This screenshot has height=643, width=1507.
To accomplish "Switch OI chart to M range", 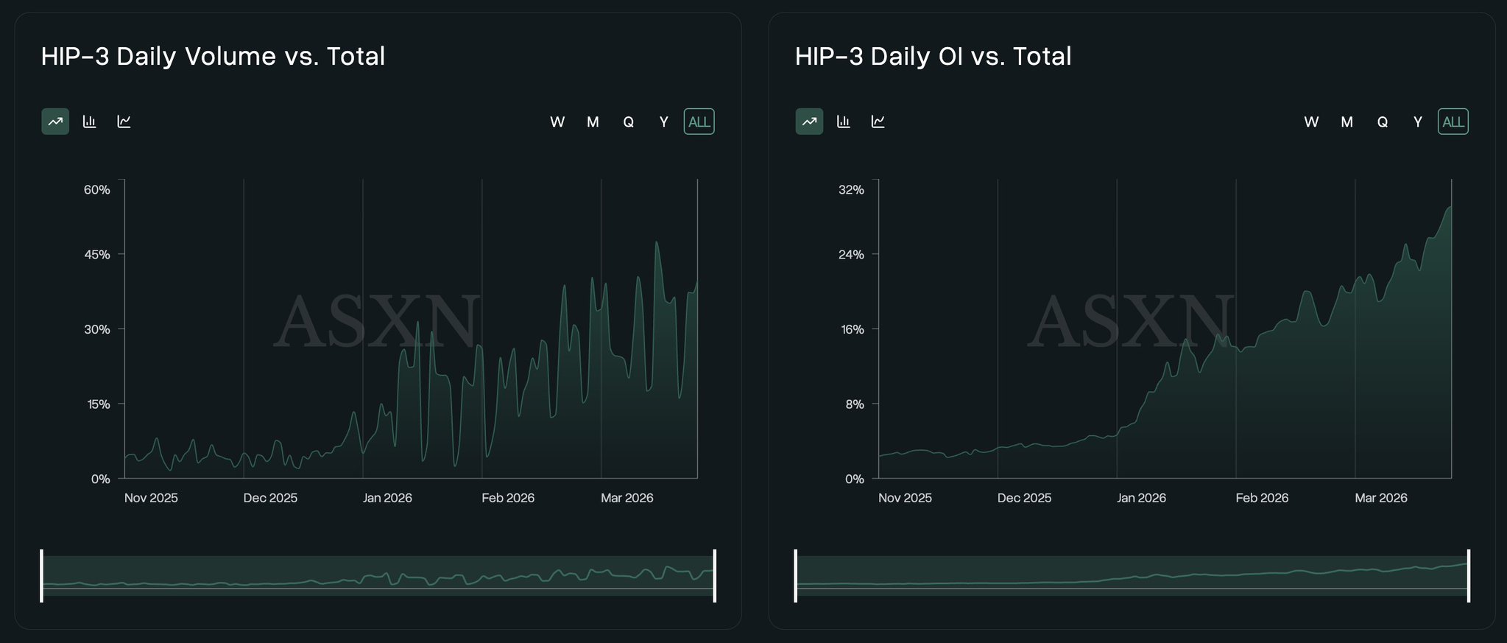I will 1347,122.
